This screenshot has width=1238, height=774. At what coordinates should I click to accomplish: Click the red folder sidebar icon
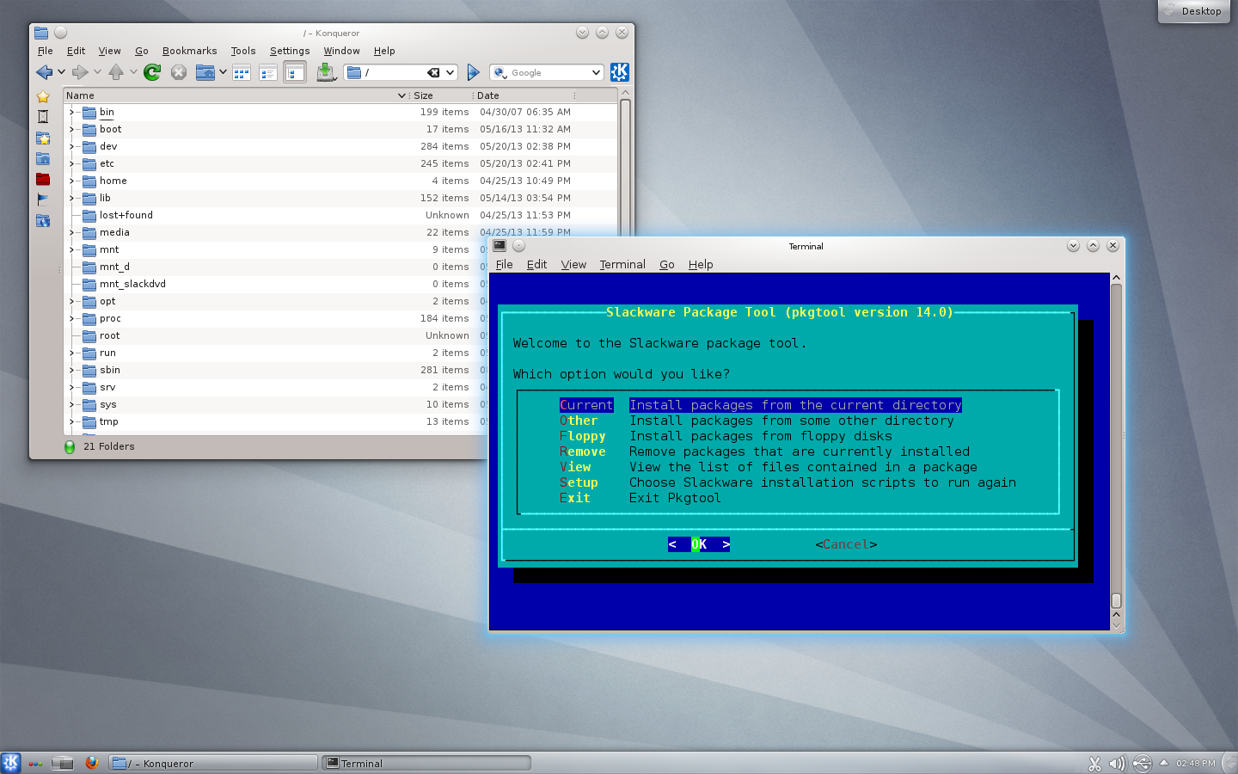[43, 179]
